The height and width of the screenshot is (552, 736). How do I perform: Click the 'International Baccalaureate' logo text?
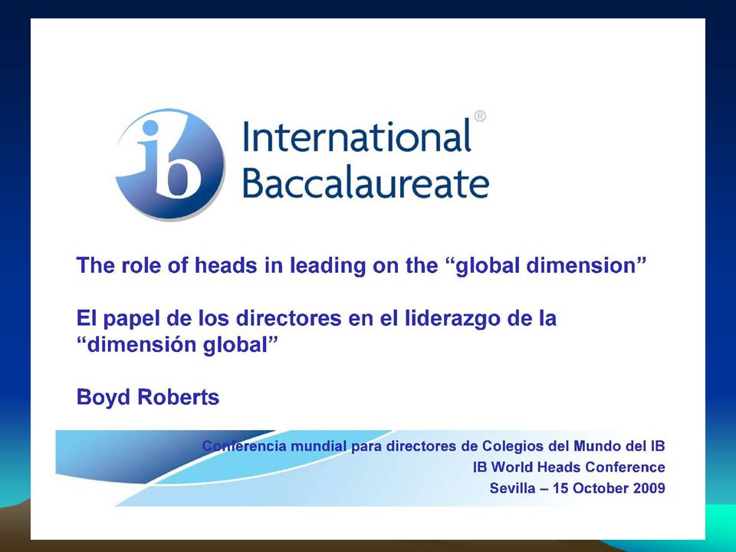pyautogui.click(x=366, y=158)
